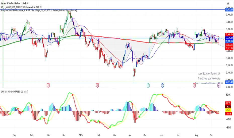Click the -80.00 MACD axis label

tap(228, 127)
